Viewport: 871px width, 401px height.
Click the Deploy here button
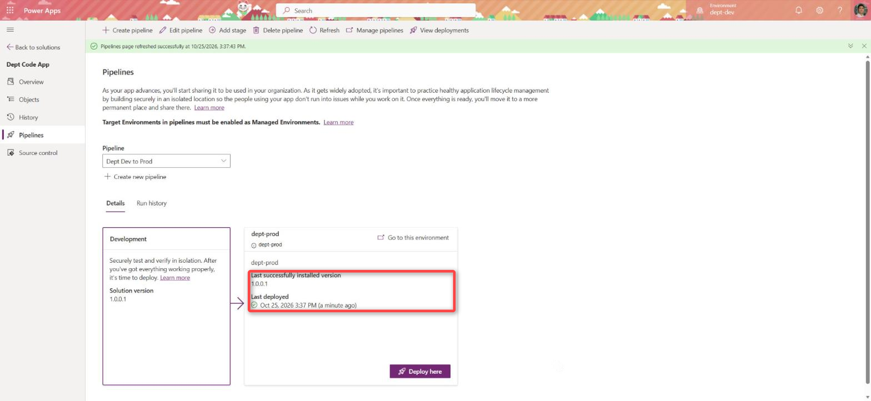click(x=420, y=371)
